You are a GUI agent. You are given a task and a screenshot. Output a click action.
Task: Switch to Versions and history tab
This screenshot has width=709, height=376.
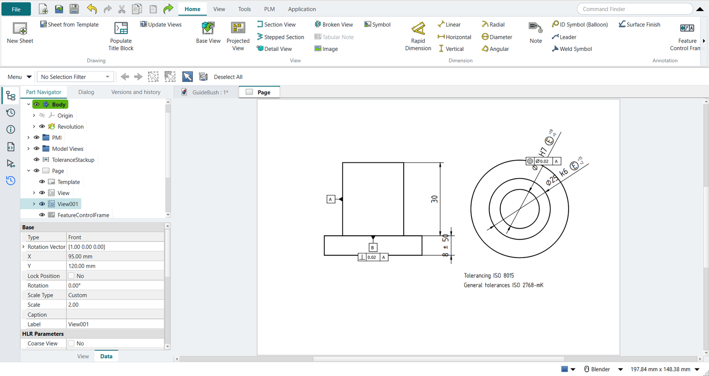coord(136,92)
